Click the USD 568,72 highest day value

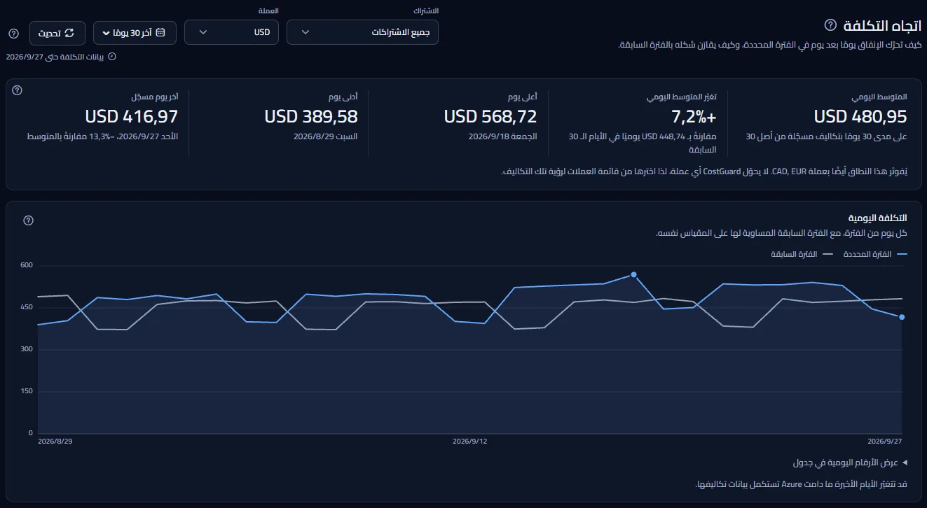coord(490,116)
